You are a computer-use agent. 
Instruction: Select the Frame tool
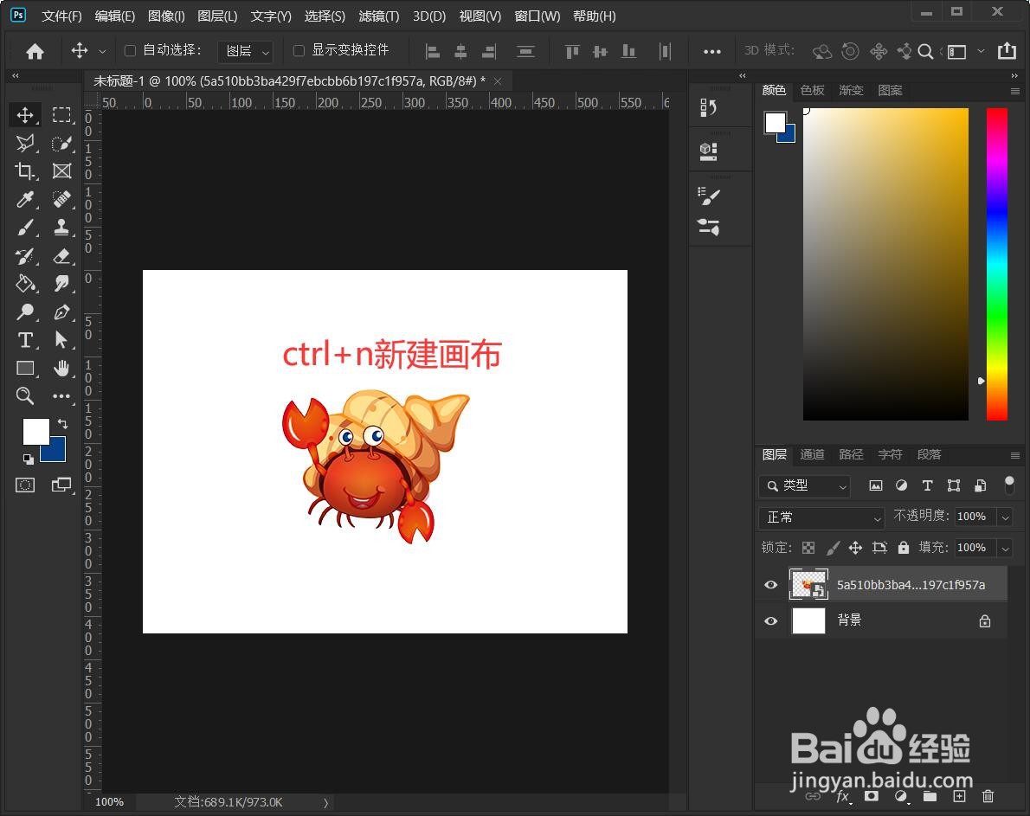[61, 171]
